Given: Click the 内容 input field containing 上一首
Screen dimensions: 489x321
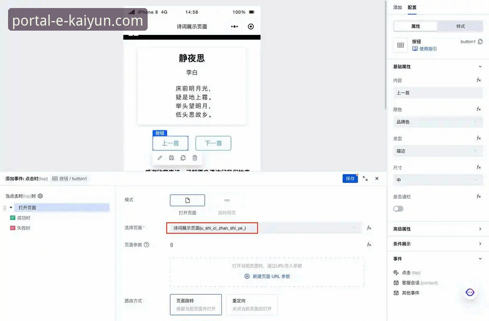Looking at the screenshot, I should [x=438, y=93].
